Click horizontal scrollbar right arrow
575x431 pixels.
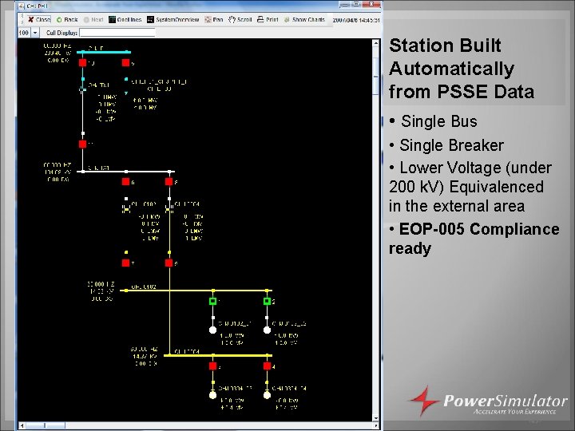(376, 425)
